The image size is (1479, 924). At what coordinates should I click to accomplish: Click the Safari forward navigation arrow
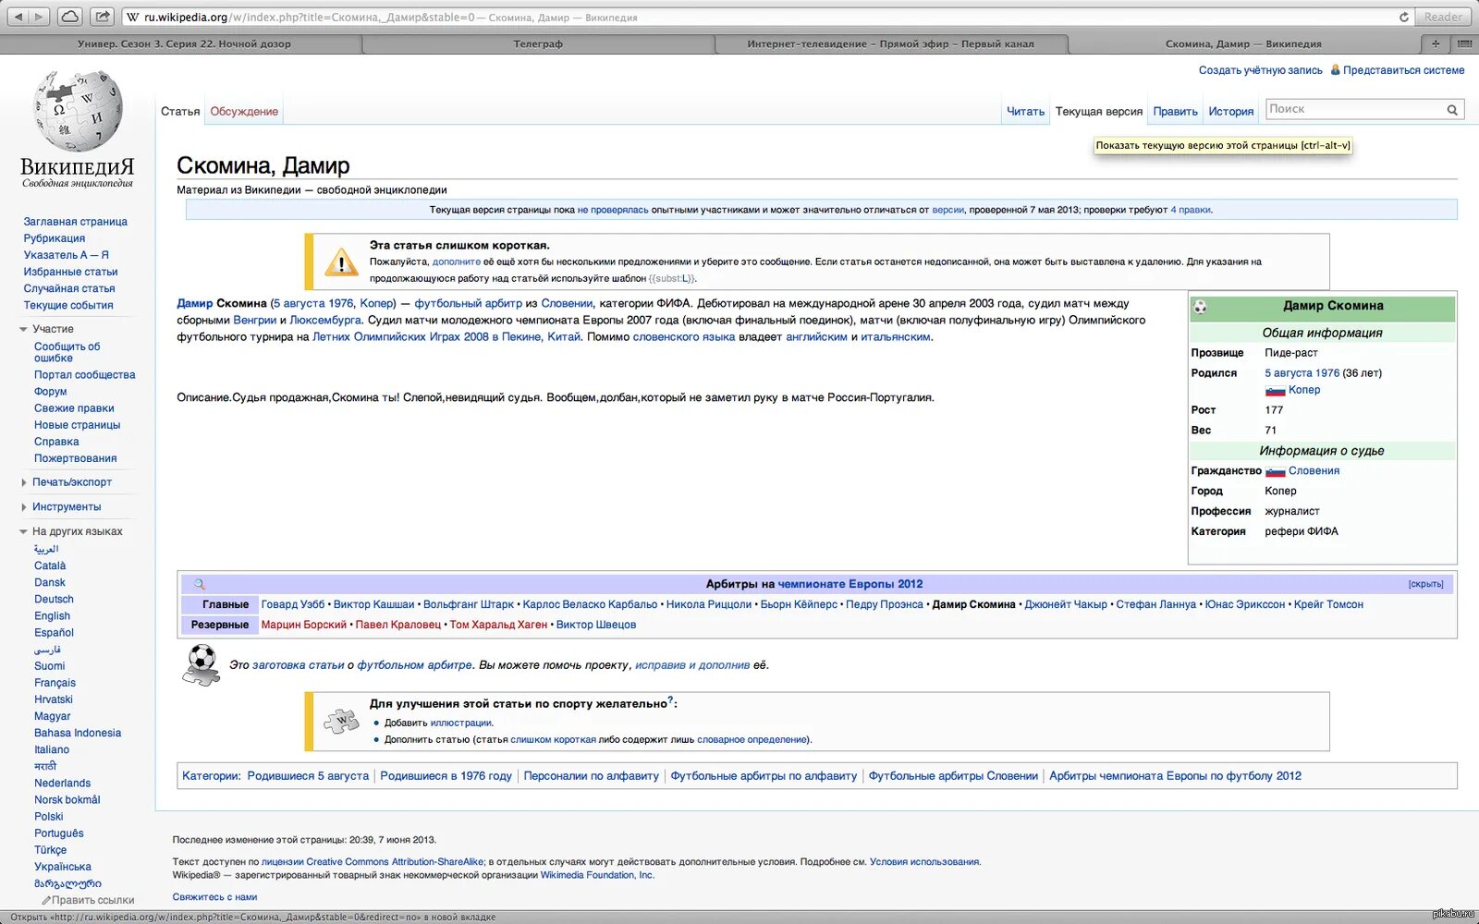40,17
